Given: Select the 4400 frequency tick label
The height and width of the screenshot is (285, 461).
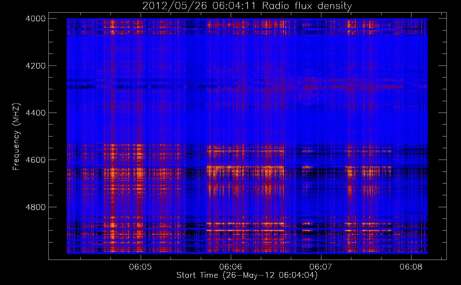Looking at the screenshot, I should (x=36, y=113).
